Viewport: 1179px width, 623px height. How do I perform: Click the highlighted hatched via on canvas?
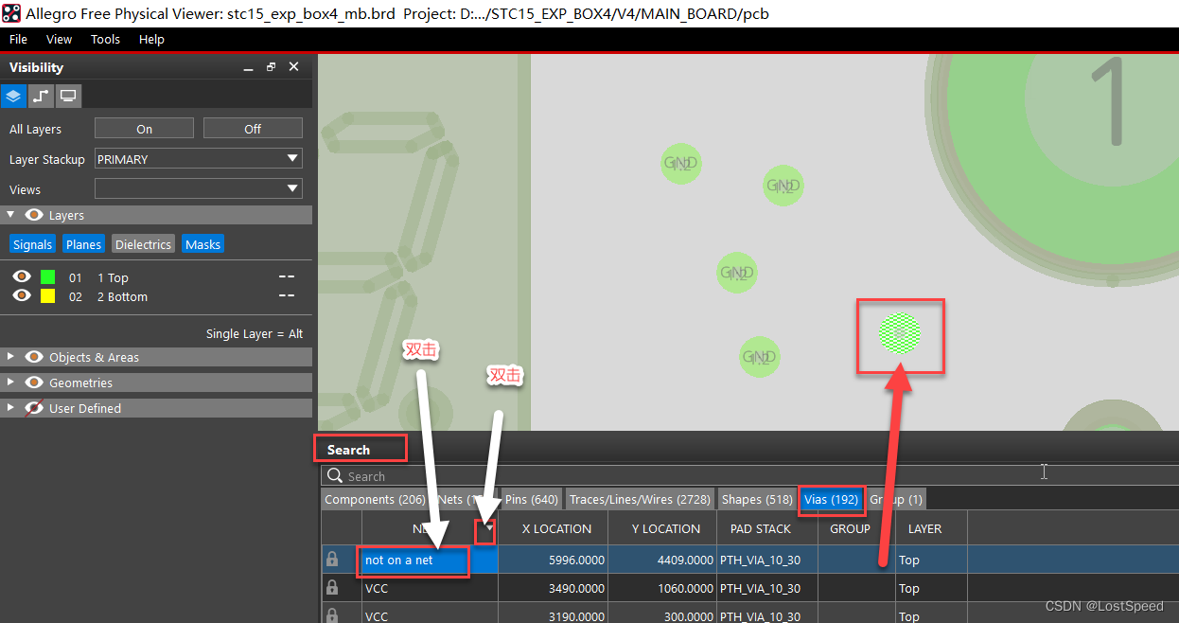(899, 333)
